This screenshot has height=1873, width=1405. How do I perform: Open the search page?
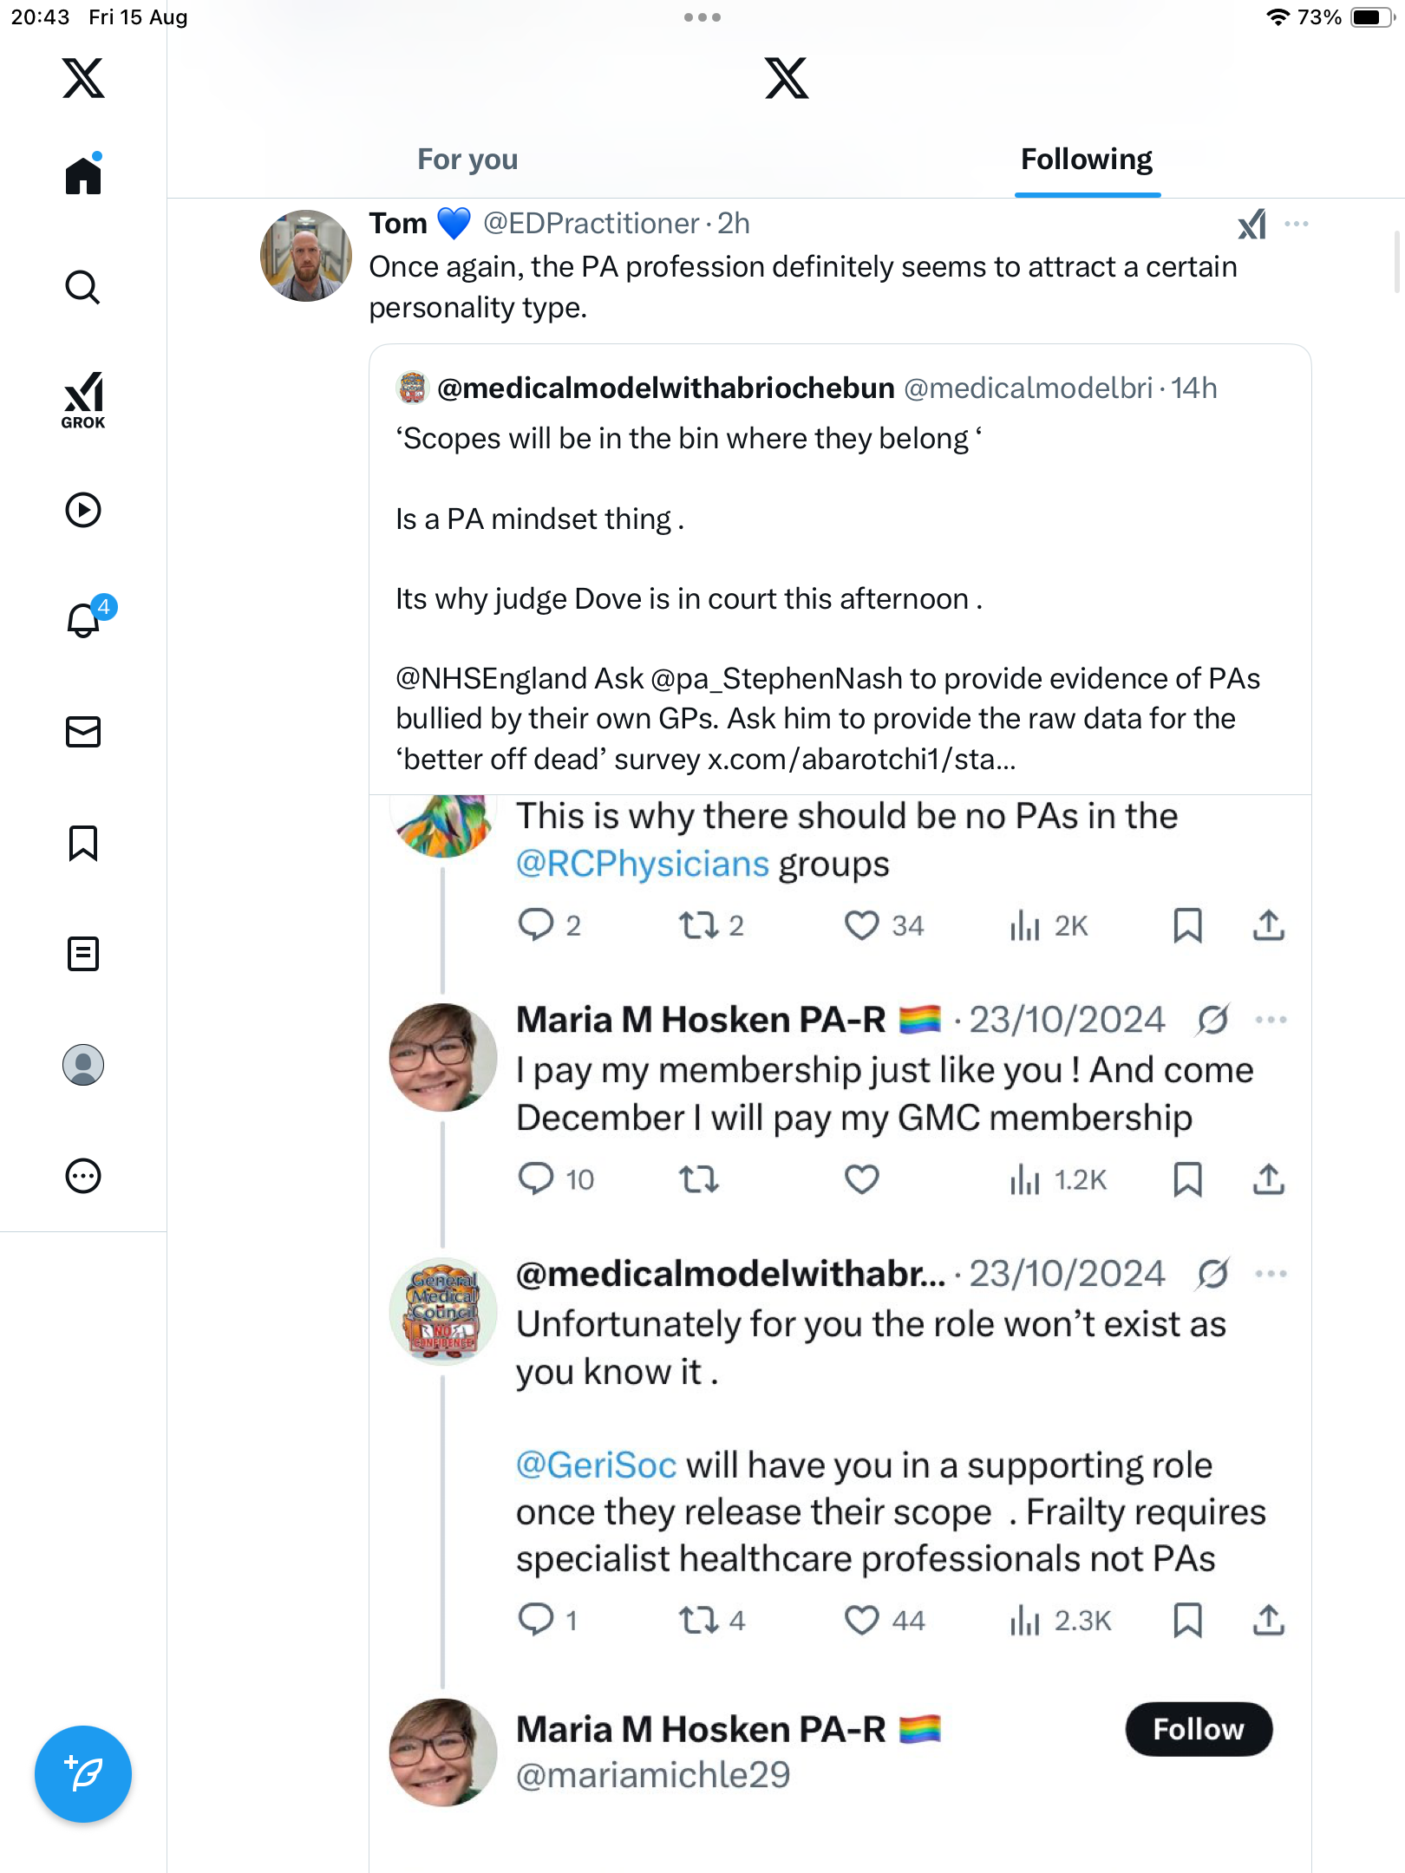(83, 288)
